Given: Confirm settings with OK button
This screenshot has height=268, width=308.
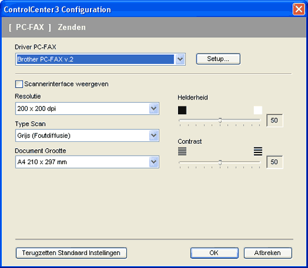Looking at the screenshot, I should coord(214,253).
